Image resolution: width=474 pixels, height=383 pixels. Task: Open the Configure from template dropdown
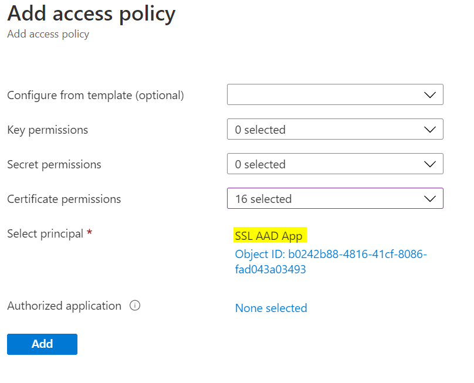coord(335,94)
